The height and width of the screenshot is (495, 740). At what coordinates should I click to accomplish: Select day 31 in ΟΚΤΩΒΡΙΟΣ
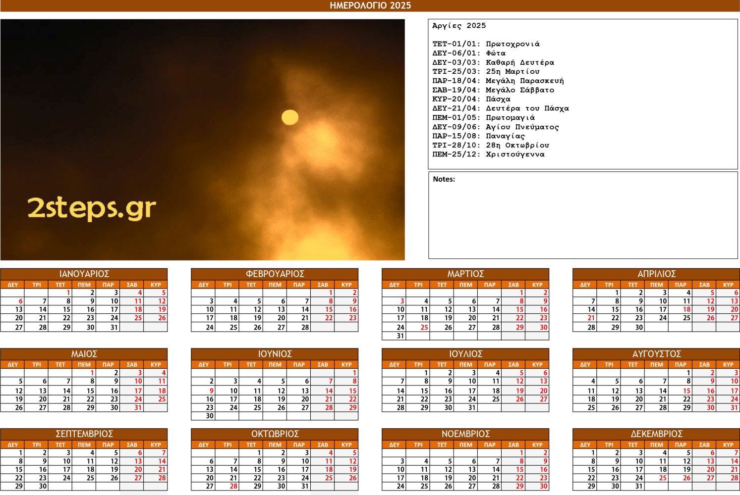pos(298,487)
